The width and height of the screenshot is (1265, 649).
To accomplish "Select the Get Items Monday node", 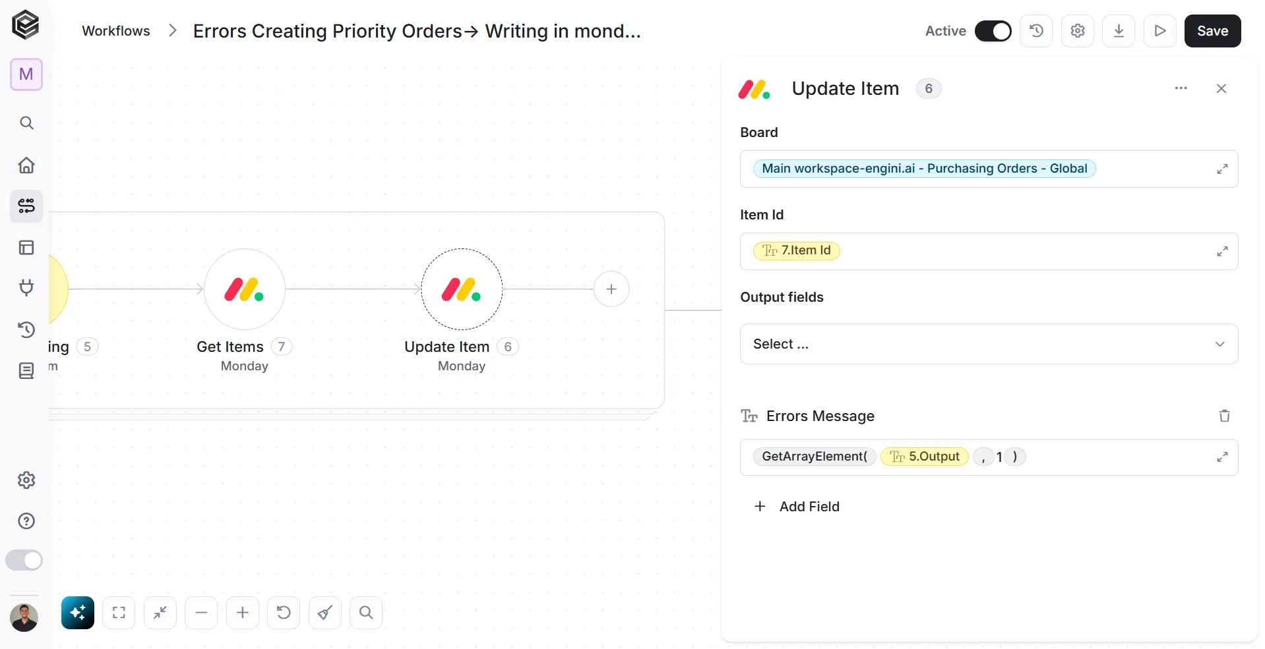I will pyautogui.click(x=245, y=289).
